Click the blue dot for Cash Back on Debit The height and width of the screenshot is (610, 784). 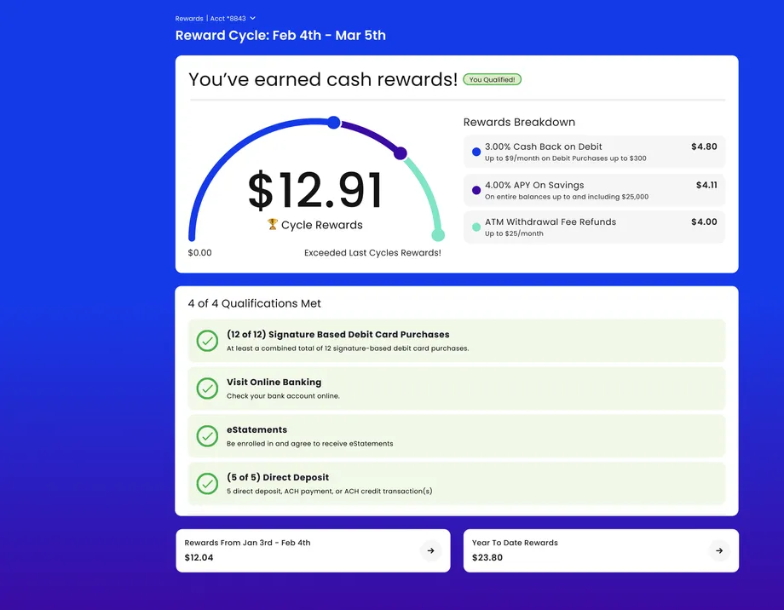click(x=476, y=152)
